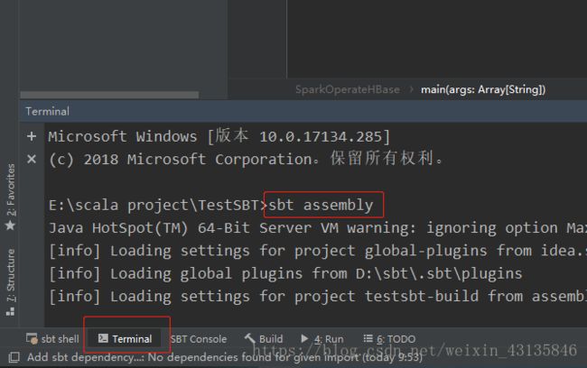Open the sbt shell tool window
This screenshot has height=368, width=587.
(x=52, y=339)
